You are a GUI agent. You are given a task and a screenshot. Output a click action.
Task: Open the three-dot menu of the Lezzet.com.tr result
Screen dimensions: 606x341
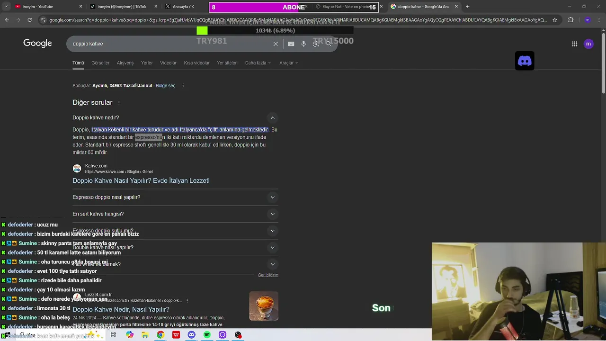coord(187,300)
